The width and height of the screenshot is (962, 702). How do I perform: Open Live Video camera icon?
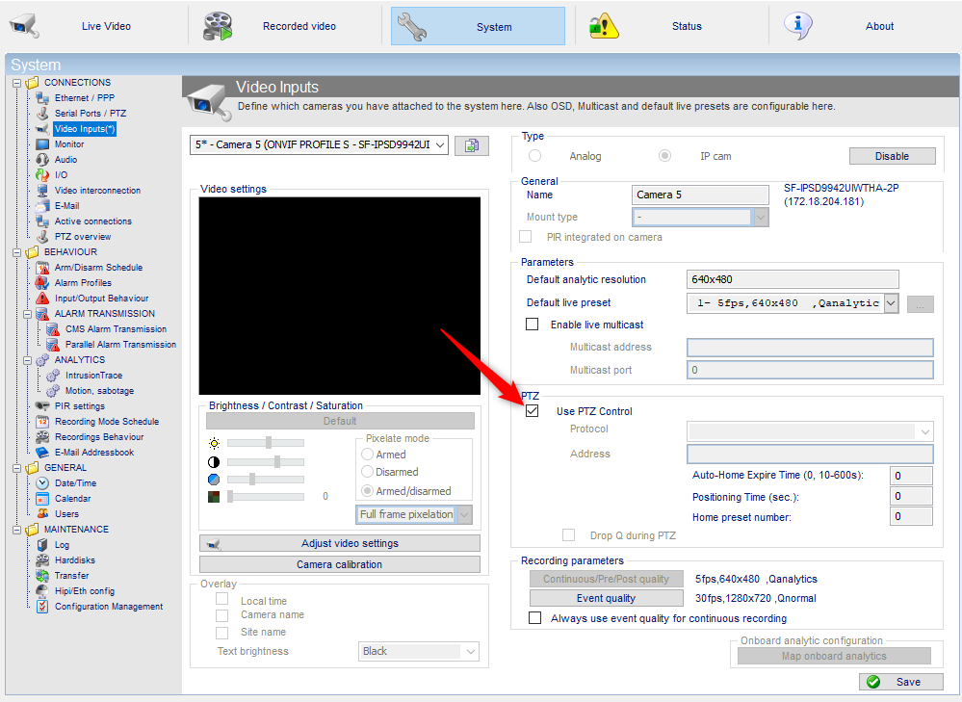(24, 26)
